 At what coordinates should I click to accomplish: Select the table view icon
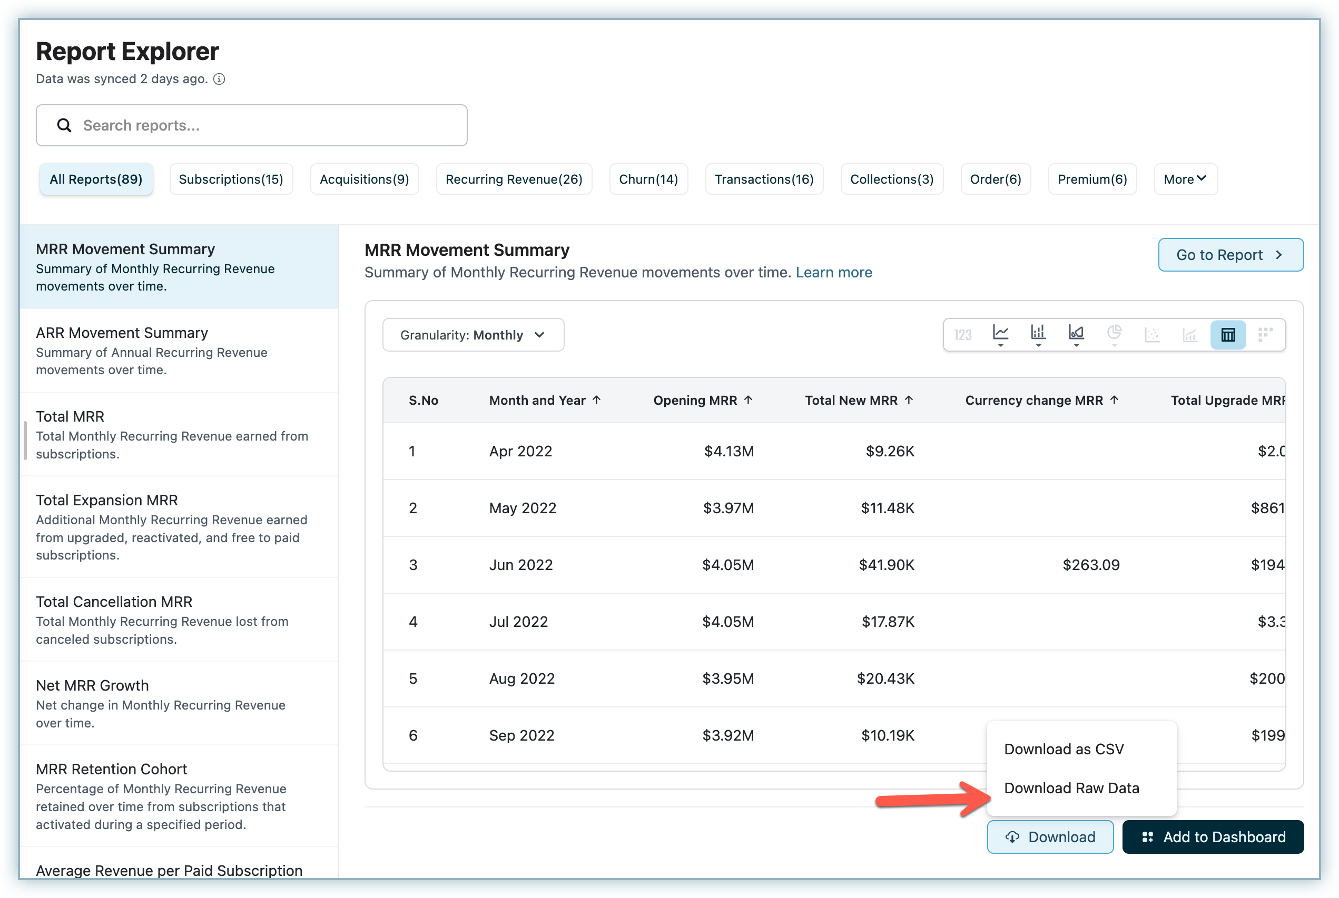tap(1228, 335)
